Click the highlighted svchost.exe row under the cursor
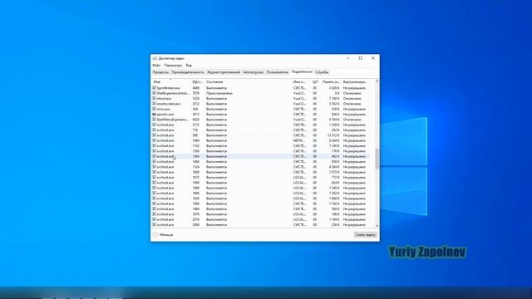Image resolution: width=532 pixels, height=299 pixels. click(260, 156)
